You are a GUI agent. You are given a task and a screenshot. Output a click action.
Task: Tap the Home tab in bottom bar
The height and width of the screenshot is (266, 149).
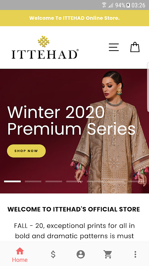(20, 255)
